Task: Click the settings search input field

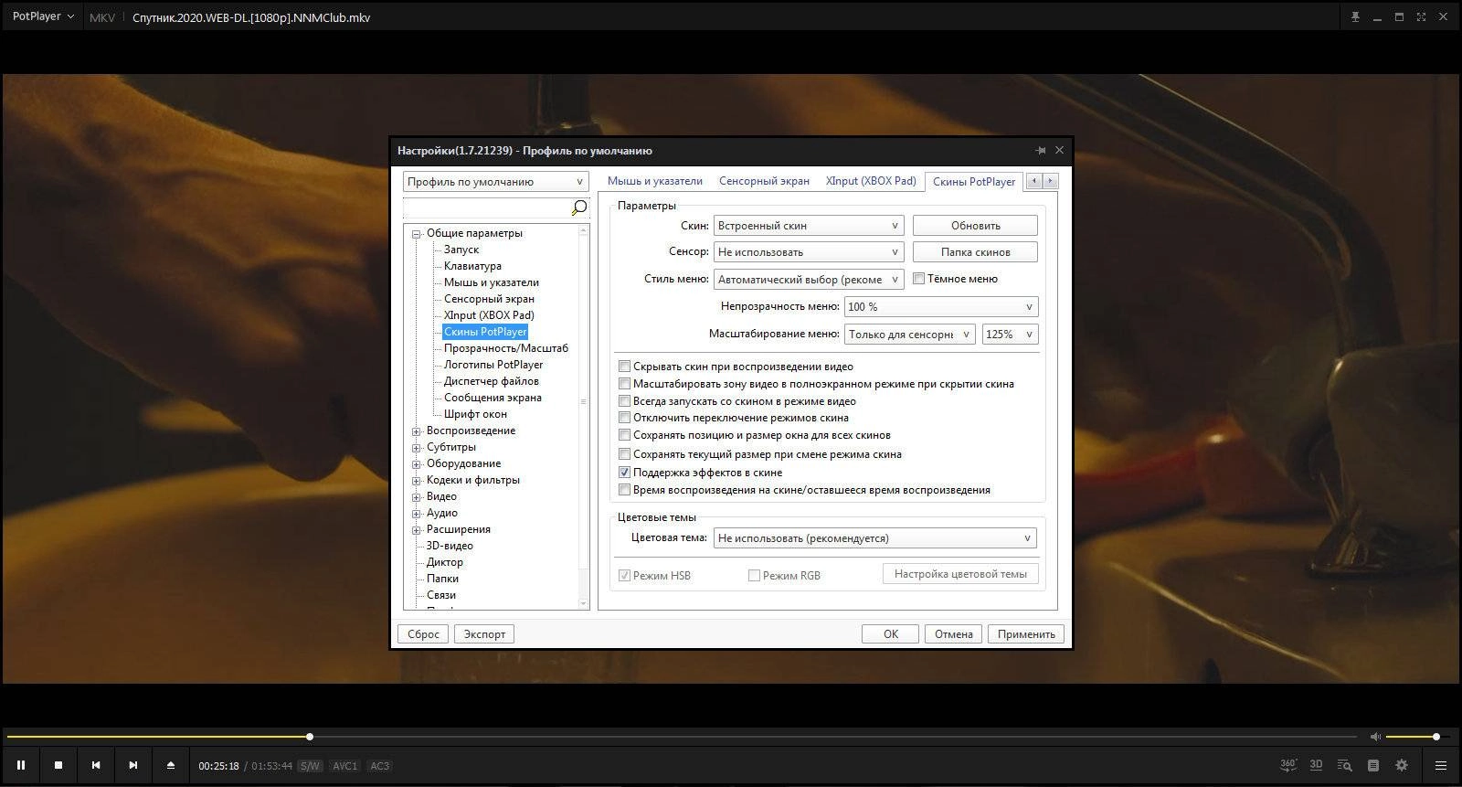Action: (487, 208)
